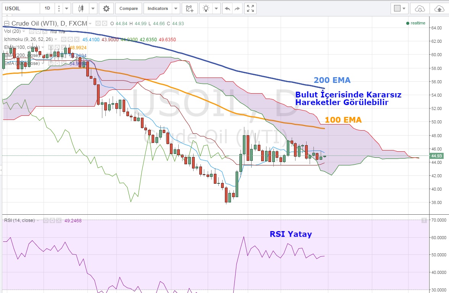This screenshot has height=293, width=449.
Task: Hide Ichimoku indicator using its eye icon
Action: pos(64,39)
